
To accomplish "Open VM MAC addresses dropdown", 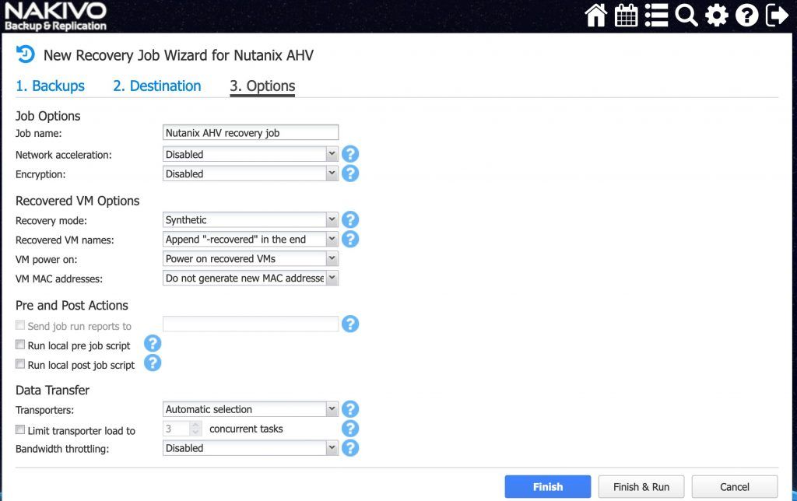I will point(251,278).
